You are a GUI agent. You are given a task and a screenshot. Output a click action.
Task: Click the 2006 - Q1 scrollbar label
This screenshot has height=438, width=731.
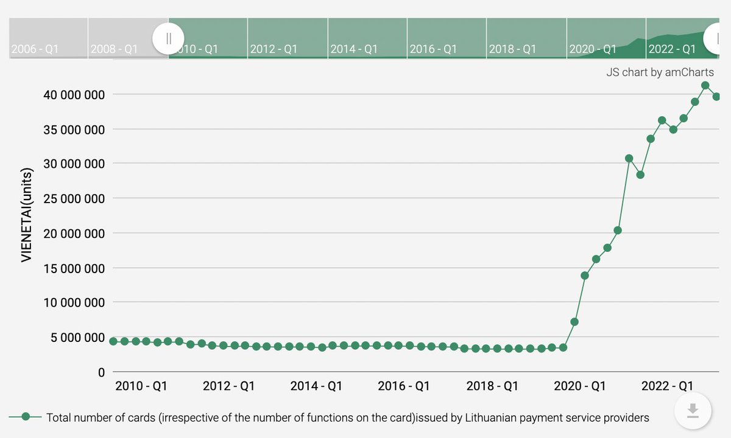[35, 49]
